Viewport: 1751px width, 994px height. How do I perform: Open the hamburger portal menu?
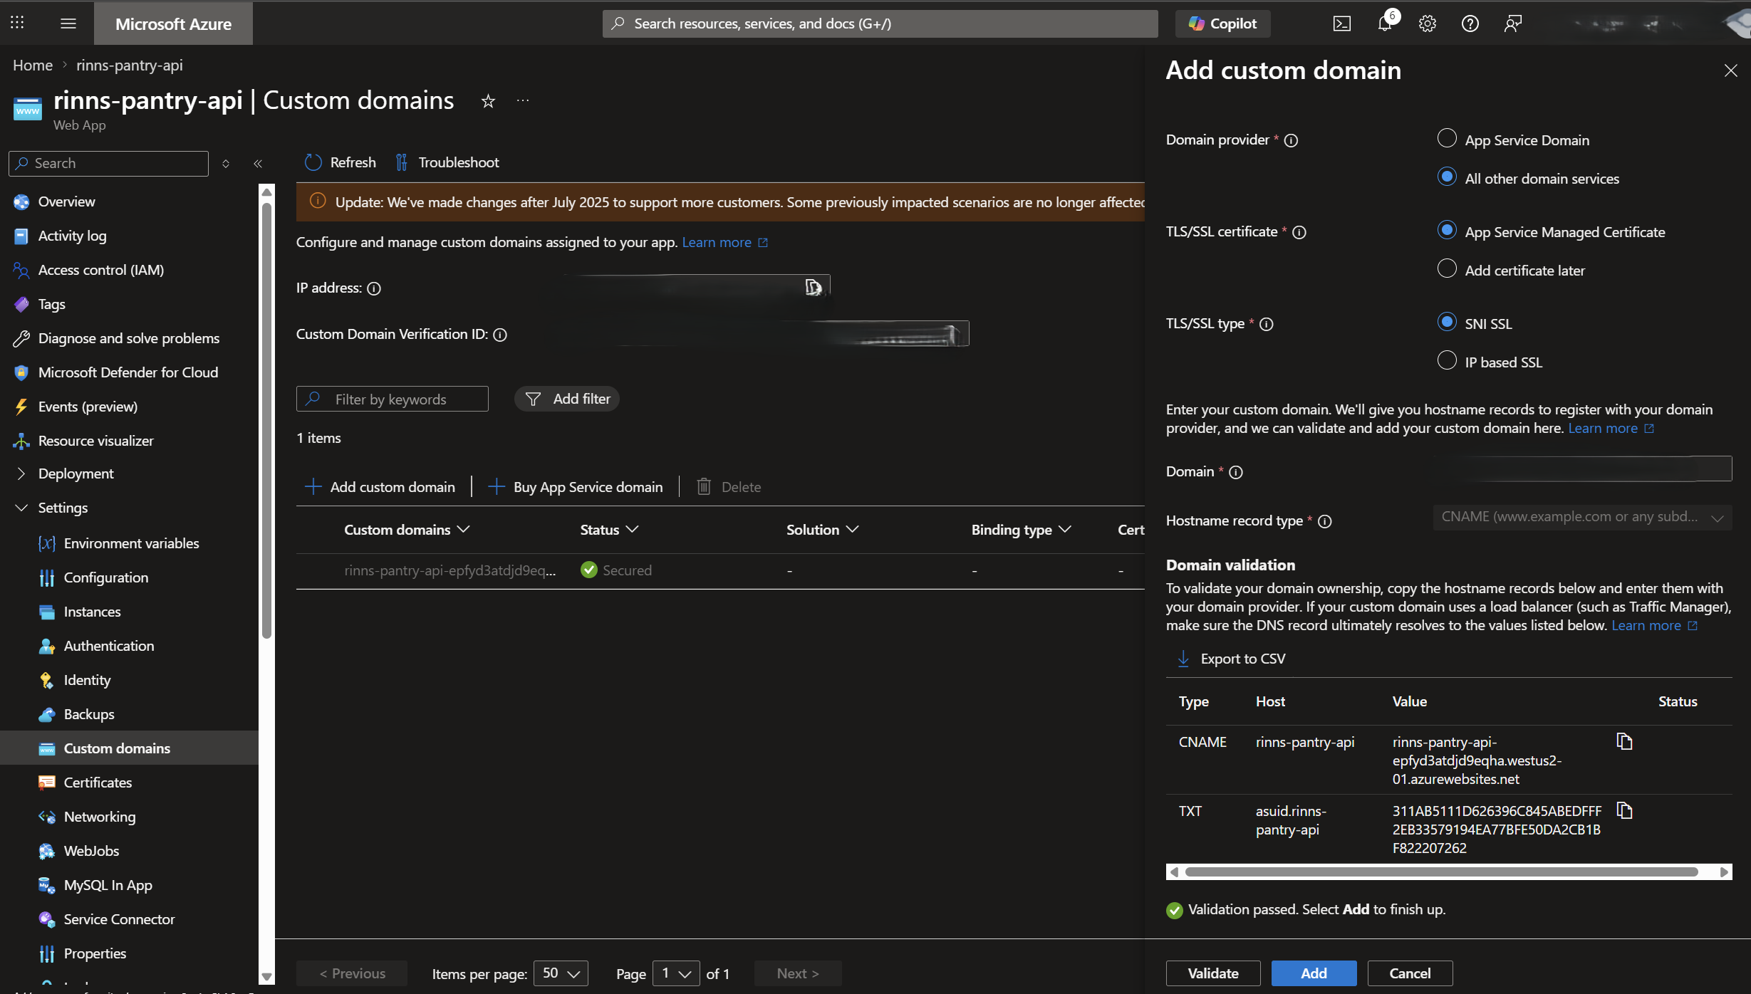[x=68, y=23]
